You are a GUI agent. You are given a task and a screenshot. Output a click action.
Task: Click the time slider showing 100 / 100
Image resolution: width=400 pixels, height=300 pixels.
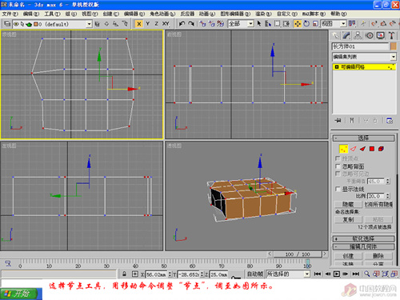pyautogui.click(x=298, y=254)
